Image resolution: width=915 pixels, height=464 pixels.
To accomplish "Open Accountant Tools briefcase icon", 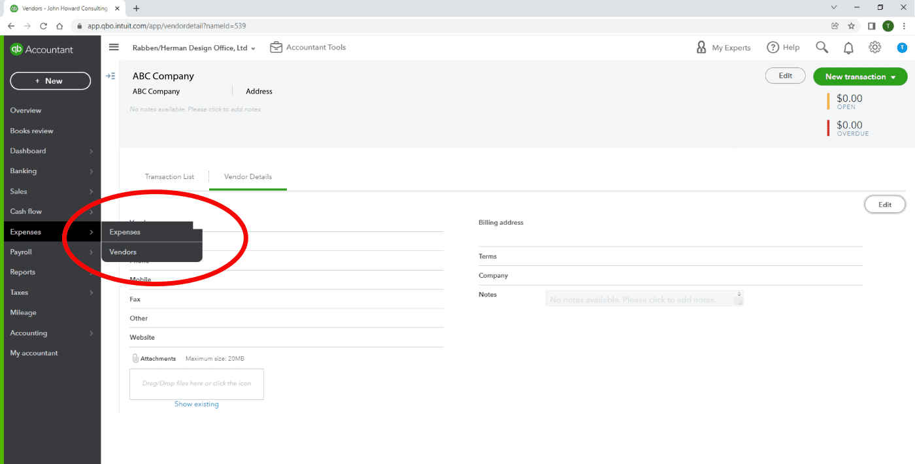I will point(275,47).
